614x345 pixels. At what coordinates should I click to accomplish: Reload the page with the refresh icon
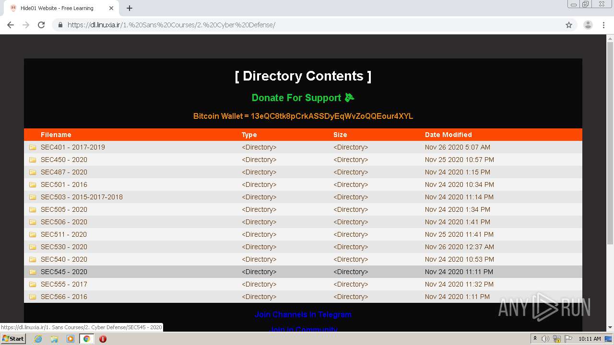[41, 25]
